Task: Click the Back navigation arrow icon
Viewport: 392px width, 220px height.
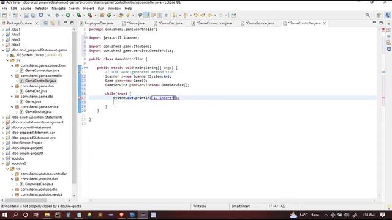Action: tap(209, 15)
